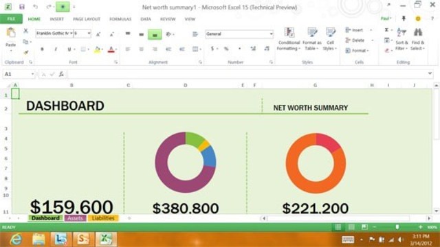Open Internet Explorer from the taskbar
The height and width of the screenshot is (247, 440).
tap(16, 239)
